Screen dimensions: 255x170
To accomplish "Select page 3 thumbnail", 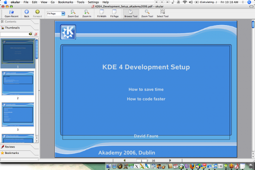I will [x=18, y=114].
